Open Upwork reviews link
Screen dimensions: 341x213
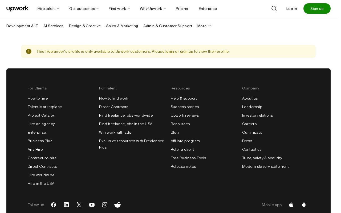185,115
